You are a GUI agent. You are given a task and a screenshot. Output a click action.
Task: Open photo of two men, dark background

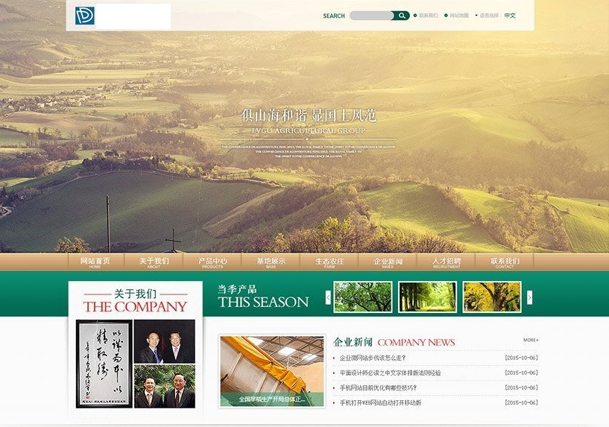coord(165,341)
